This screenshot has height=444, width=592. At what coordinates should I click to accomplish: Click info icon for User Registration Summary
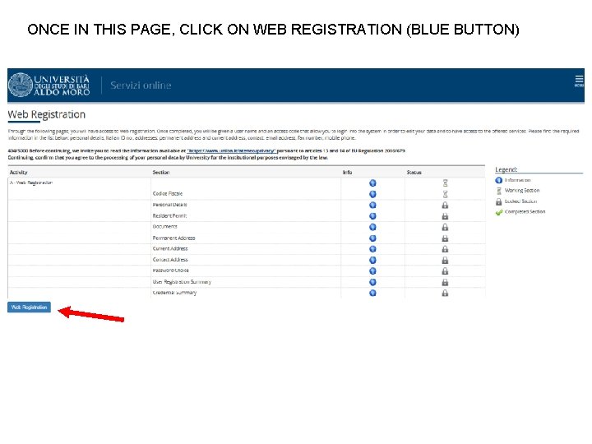tap(372, 282)
